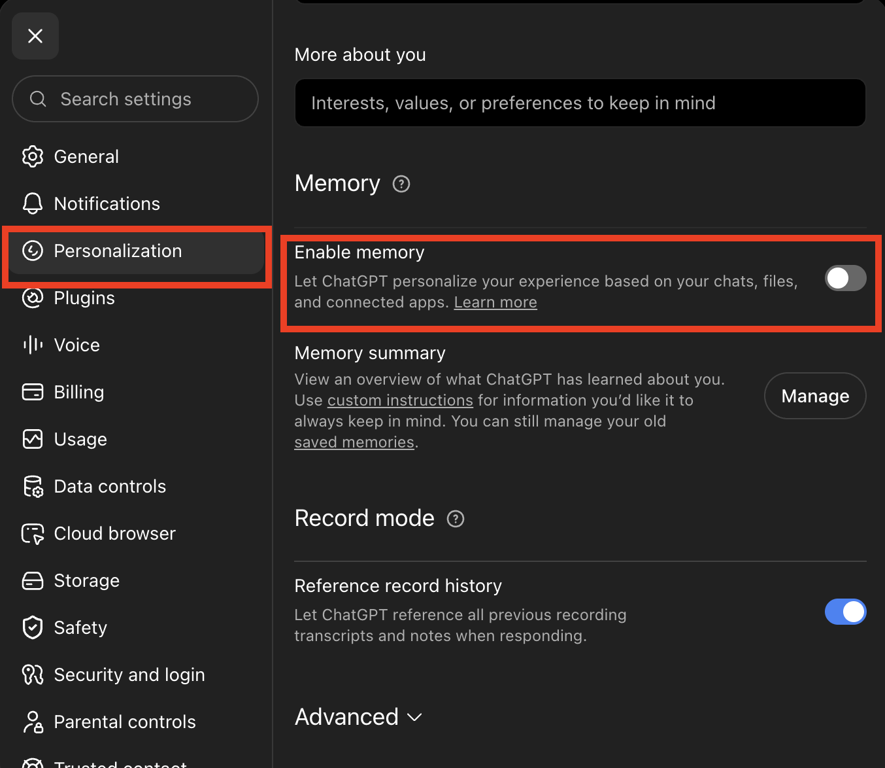Screen dimensions: 885x768
Task: Switch to Notifications settings
Action: click(x=136, y=203)
